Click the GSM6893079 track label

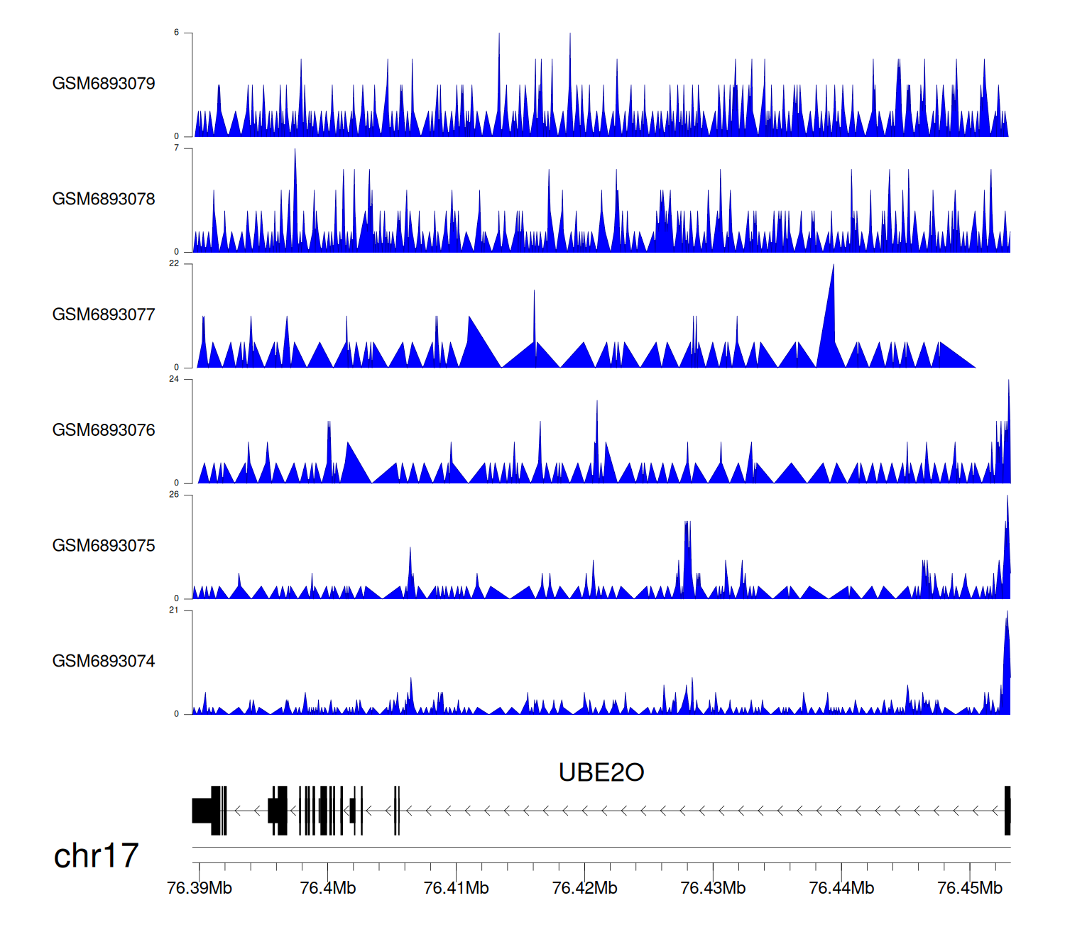coord(104,84)
